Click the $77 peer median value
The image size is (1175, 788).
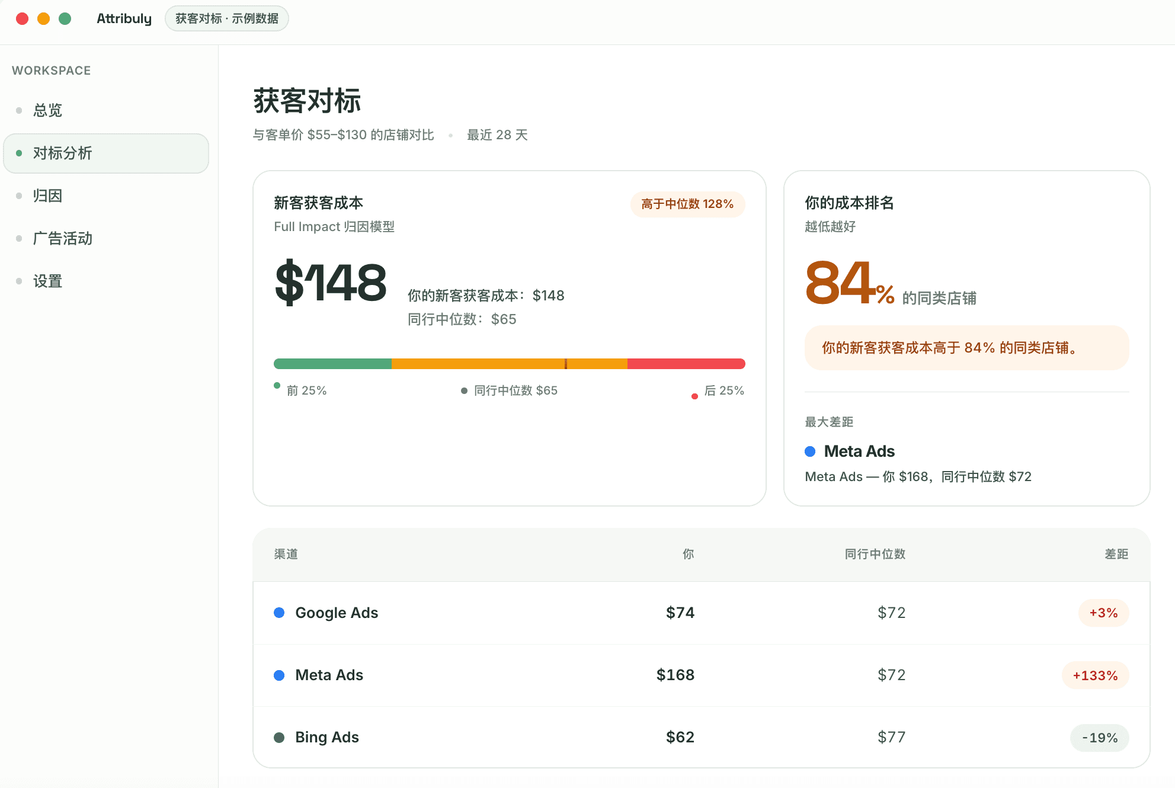[891, 737]
